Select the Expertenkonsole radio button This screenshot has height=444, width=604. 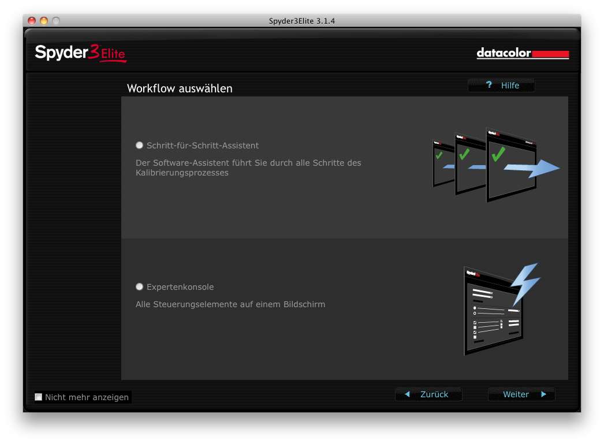(139, 287)
